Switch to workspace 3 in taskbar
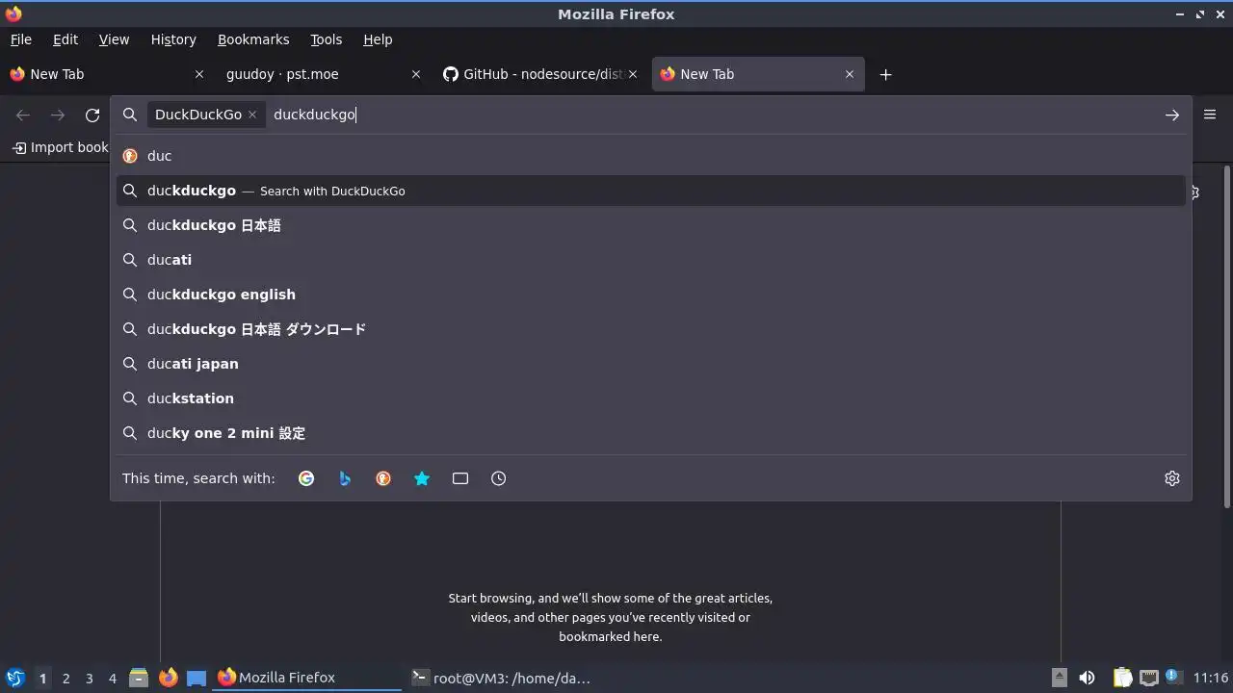This screenshot has height=693, width=1233. [x=89, y=679]
